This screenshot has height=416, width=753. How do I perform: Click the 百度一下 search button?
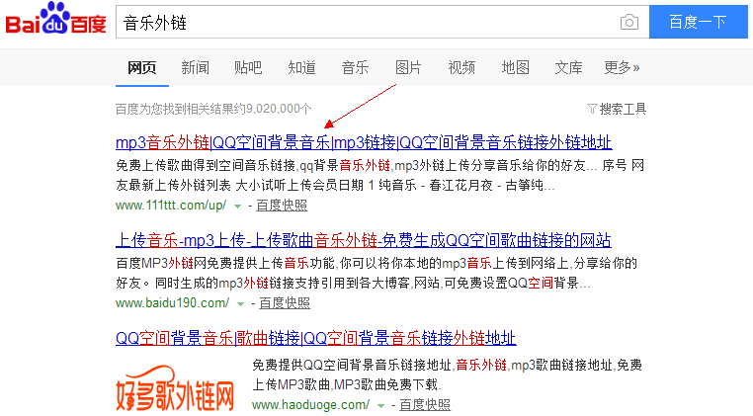click(699, 22)
